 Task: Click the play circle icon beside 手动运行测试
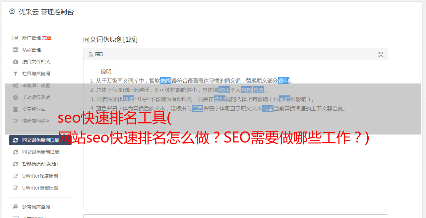(15, 97)
